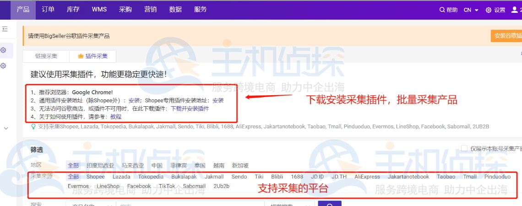
Task: Click the purple search button
Action: [330, 204]
